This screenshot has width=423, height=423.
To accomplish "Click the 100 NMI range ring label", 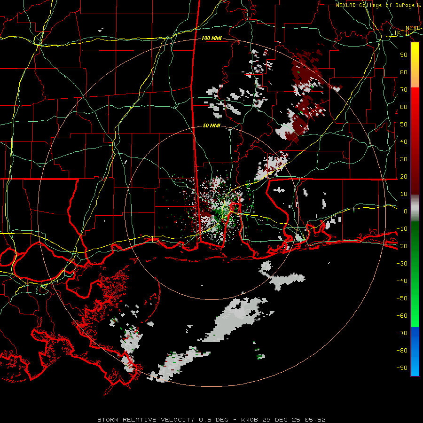I will (x=211, y=39).
